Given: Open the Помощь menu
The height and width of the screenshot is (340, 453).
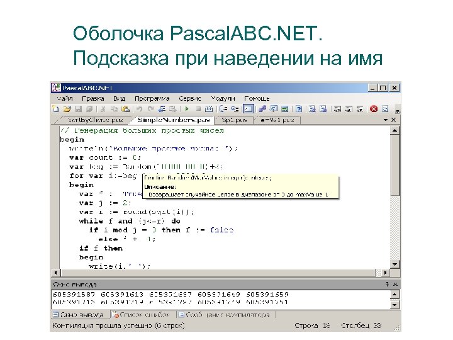Looking at the screenshot, I should tap(257, 99).
